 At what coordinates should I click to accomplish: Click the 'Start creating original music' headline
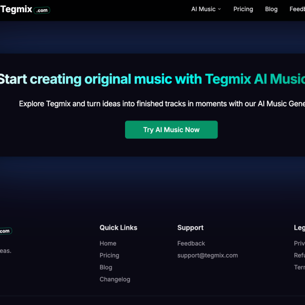[152, 79]
